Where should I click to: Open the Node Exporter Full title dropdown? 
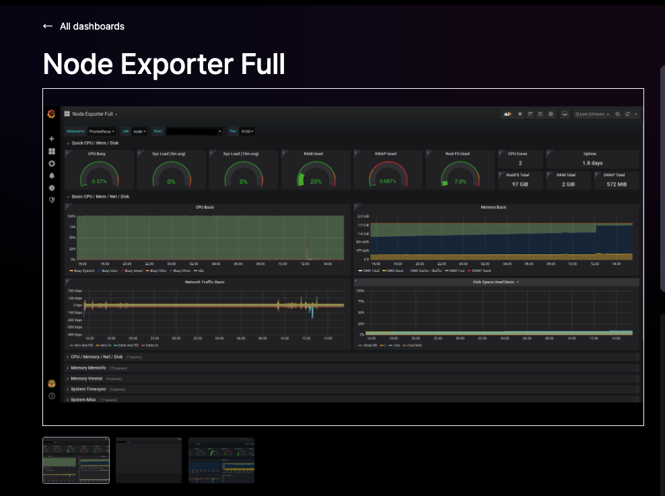95,114
